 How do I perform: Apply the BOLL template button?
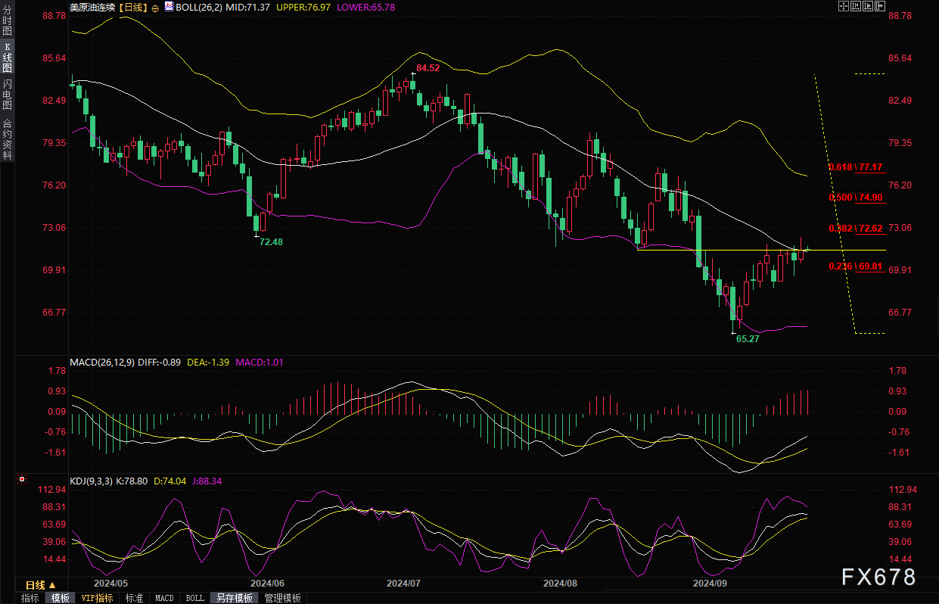(194, 598)
